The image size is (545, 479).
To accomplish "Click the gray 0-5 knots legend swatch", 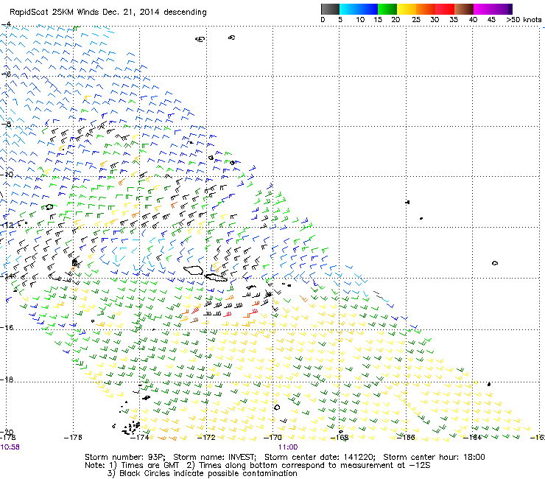I will (x=330, y=9).
